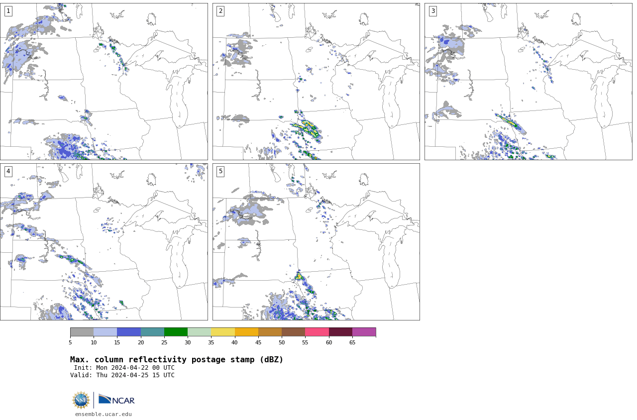Select the tan 45-50 dBZ swatch
This screenshot has height=420, width=637.
coord(270,332)
